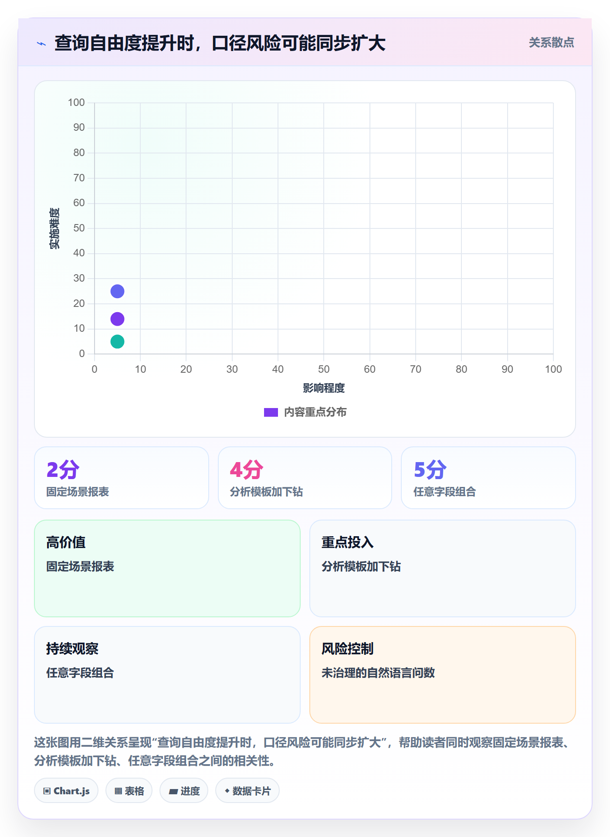Image resolution: width=610 pixels, height=837 pixels.
Task: Click the 数据卡片 chip diamond icon
Action: coord(227,791)
